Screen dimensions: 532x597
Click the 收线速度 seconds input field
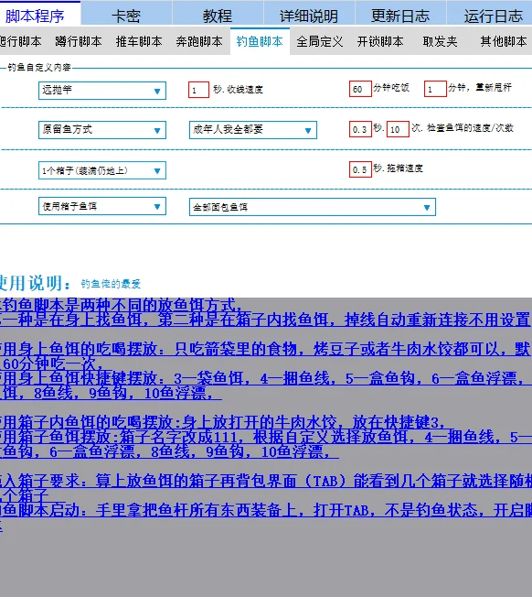198,90
